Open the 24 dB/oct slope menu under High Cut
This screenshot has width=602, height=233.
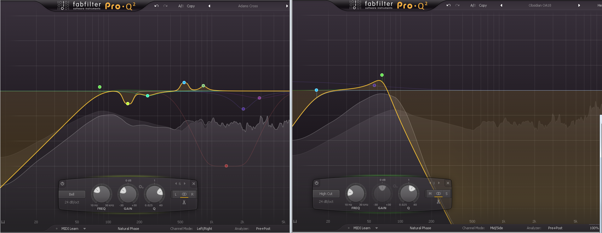pyautogui.click(x=326, y=202)
